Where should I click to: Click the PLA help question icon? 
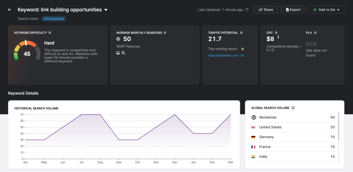315,33
